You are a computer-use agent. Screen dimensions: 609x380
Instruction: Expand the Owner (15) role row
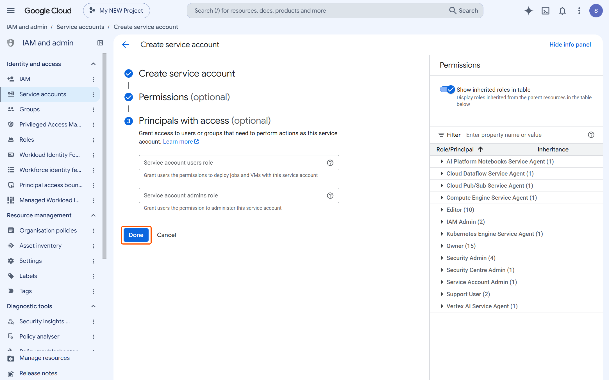[x=442, y=246]
